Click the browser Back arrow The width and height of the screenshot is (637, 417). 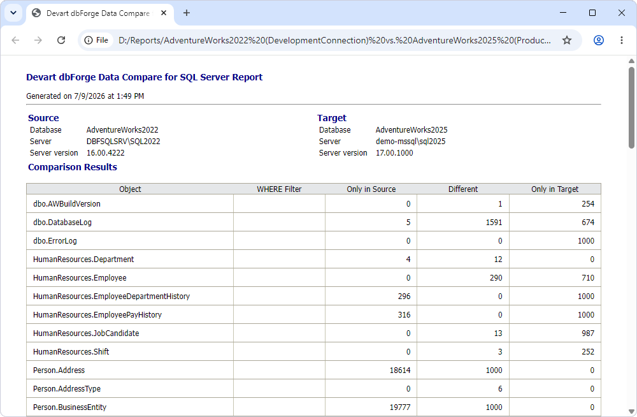click(15, 40)
